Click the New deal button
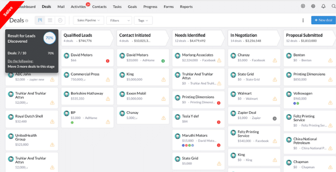The width and height of the screenshot is (336, 172). click(324, 20)
